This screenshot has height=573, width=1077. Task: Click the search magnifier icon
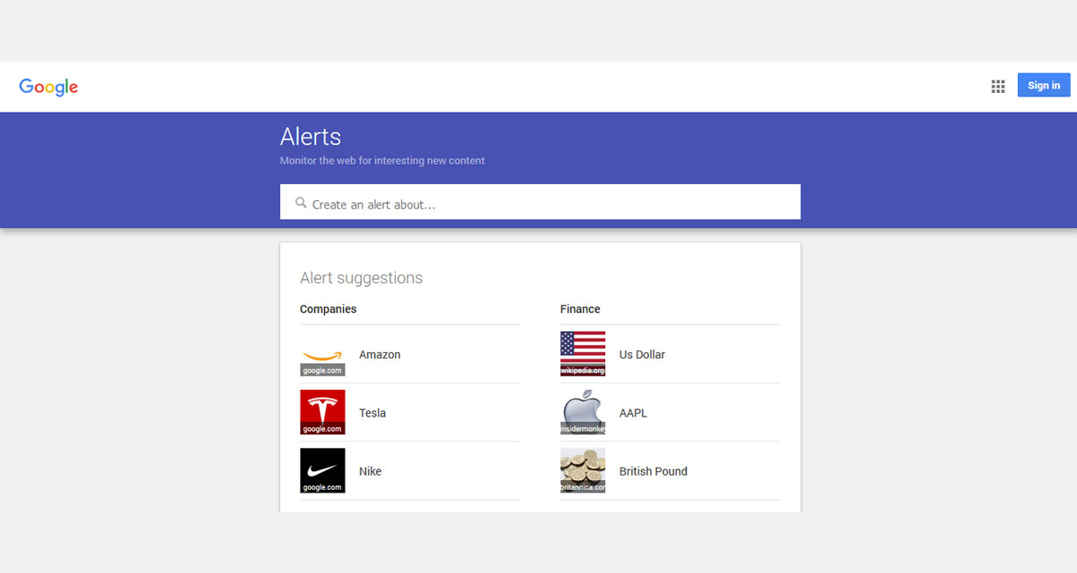point(301,203)
